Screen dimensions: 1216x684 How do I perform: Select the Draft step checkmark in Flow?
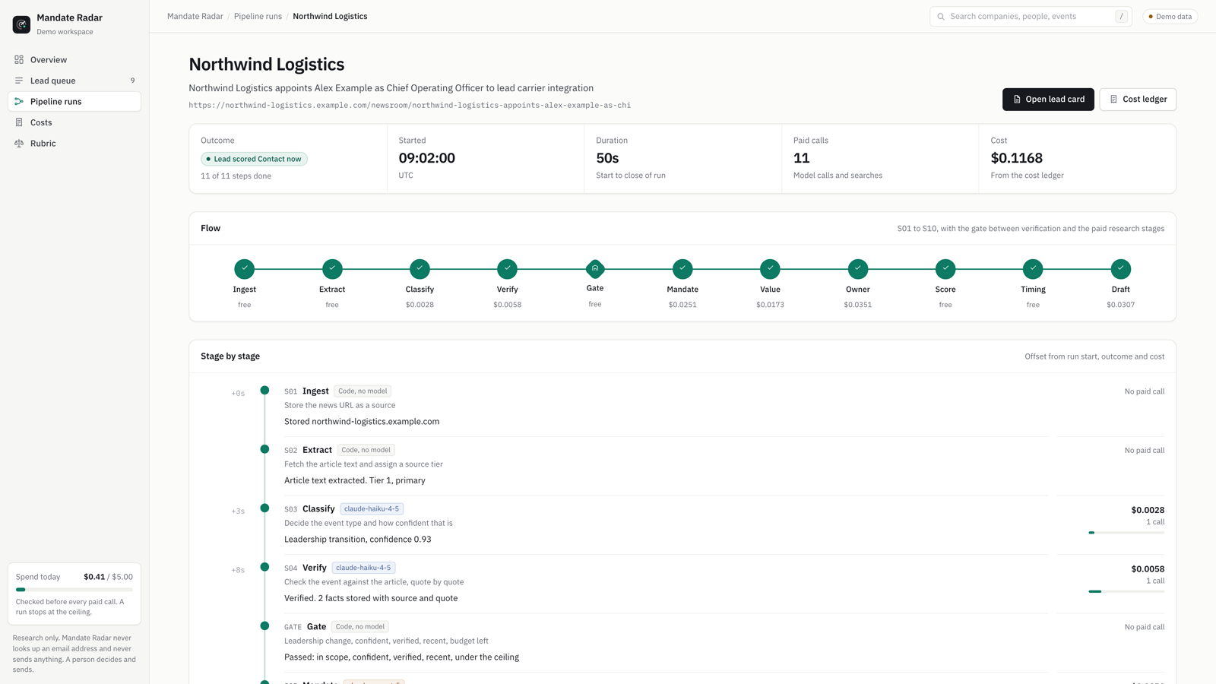tap(1121, 268)
